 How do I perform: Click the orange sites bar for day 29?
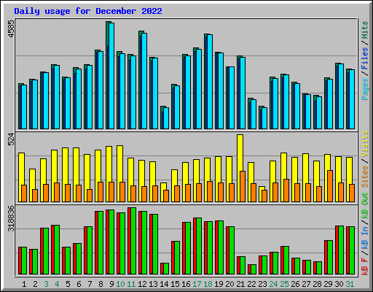pos(330,186)
